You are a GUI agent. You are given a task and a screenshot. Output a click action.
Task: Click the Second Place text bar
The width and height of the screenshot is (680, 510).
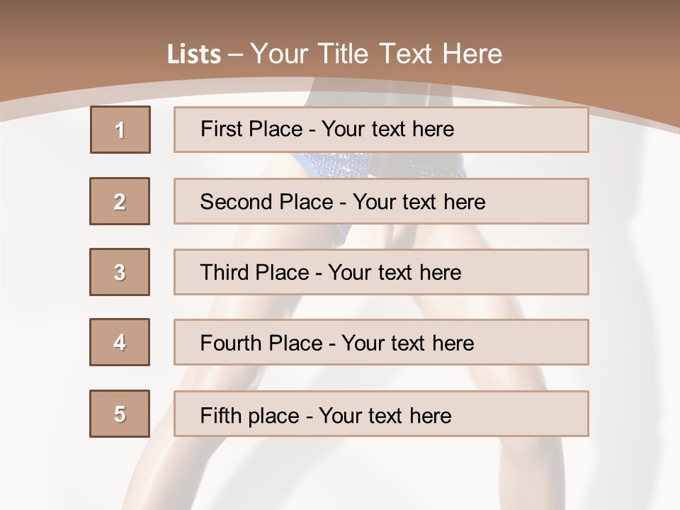point(381,201)
